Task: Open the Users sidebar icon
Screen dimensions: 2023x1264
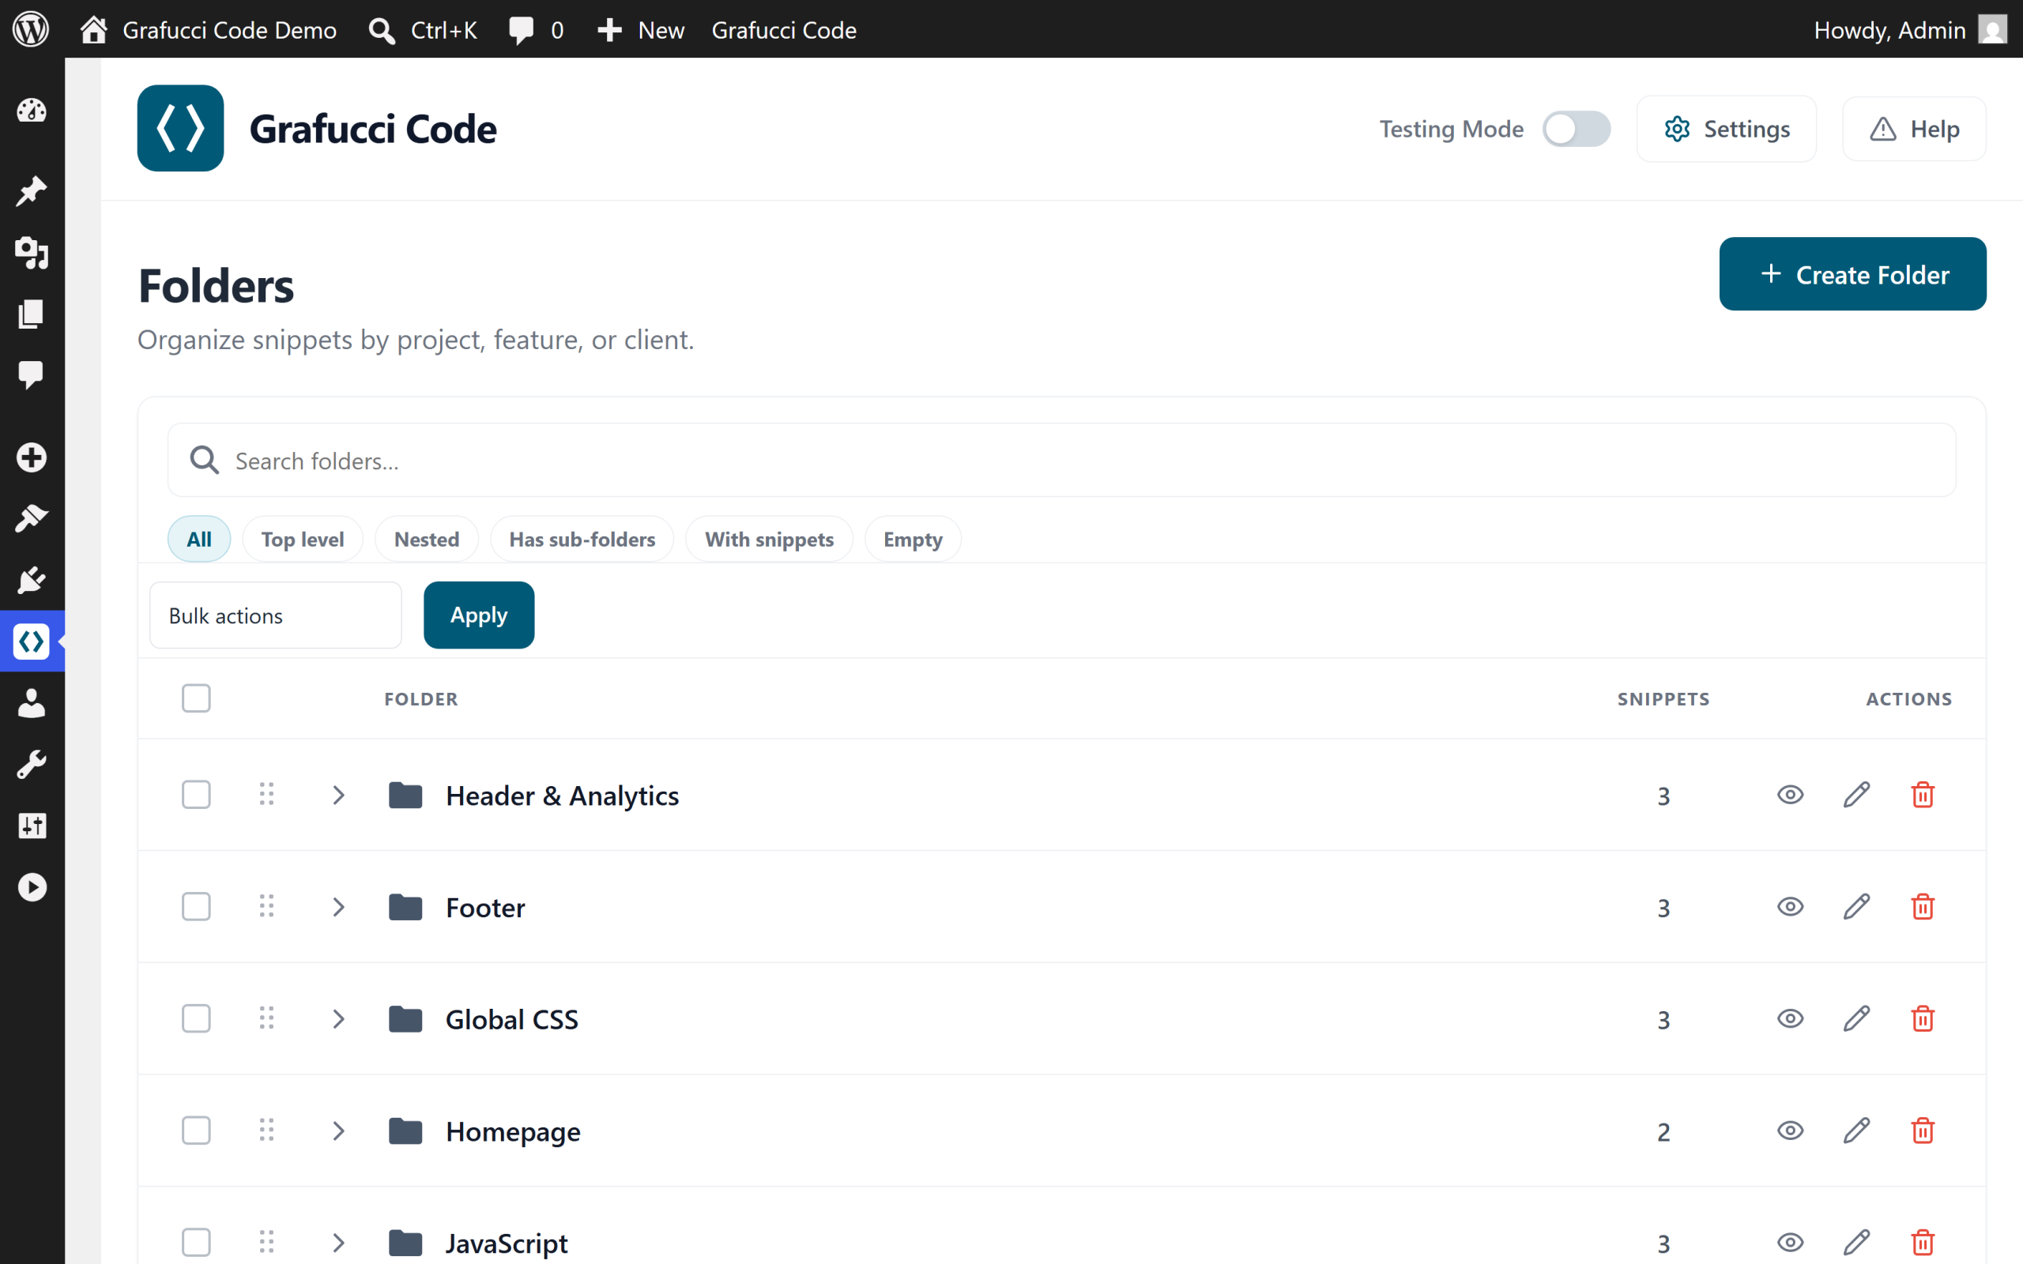Action: click(x=32, y=703)
